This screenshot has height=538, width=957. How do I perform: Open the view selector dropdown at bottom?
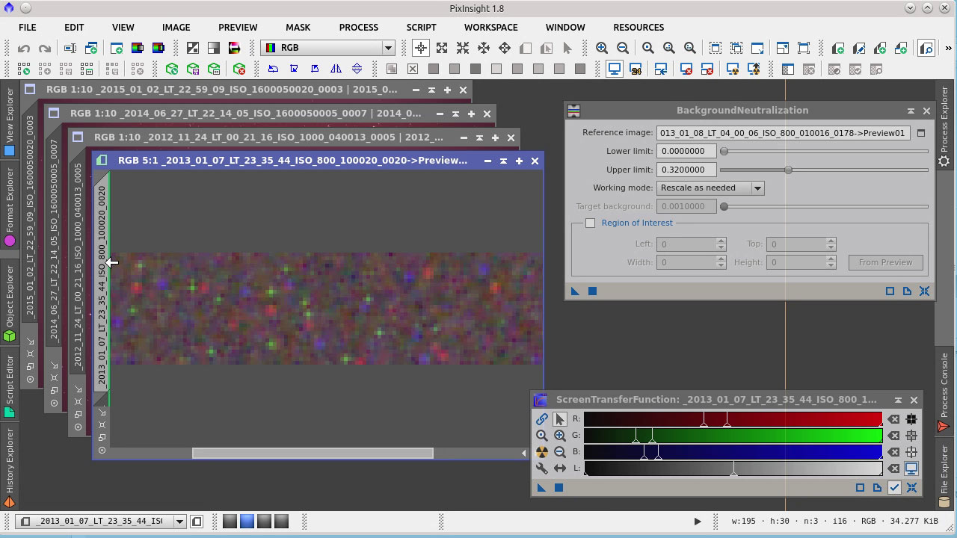coord(179,522)
